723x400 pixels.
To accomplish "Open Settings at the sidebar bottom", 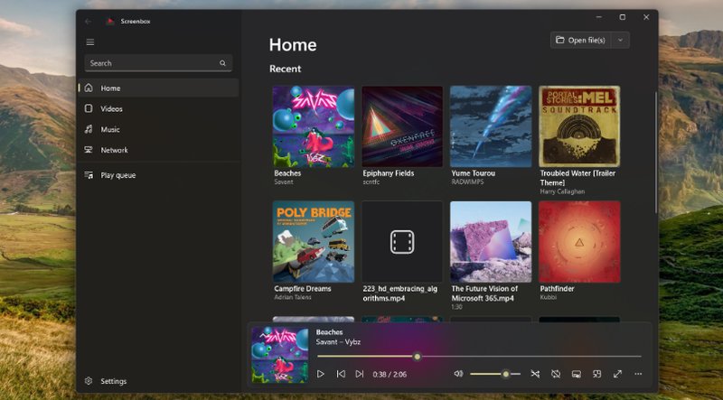I will pyautogui.click(x=113, y=381).
